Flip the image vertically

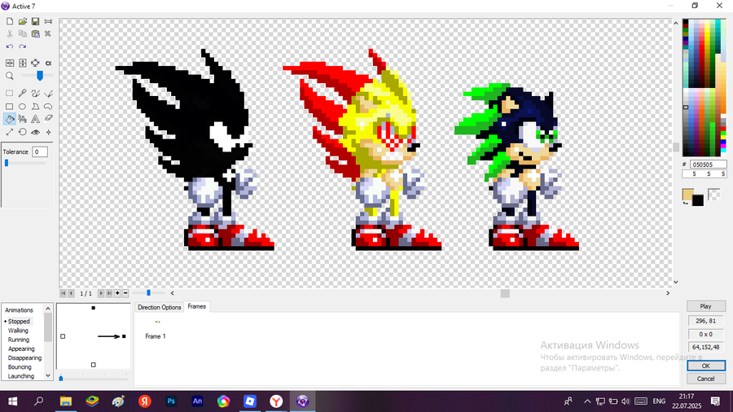pyautogui.click(x=23, y=63)
